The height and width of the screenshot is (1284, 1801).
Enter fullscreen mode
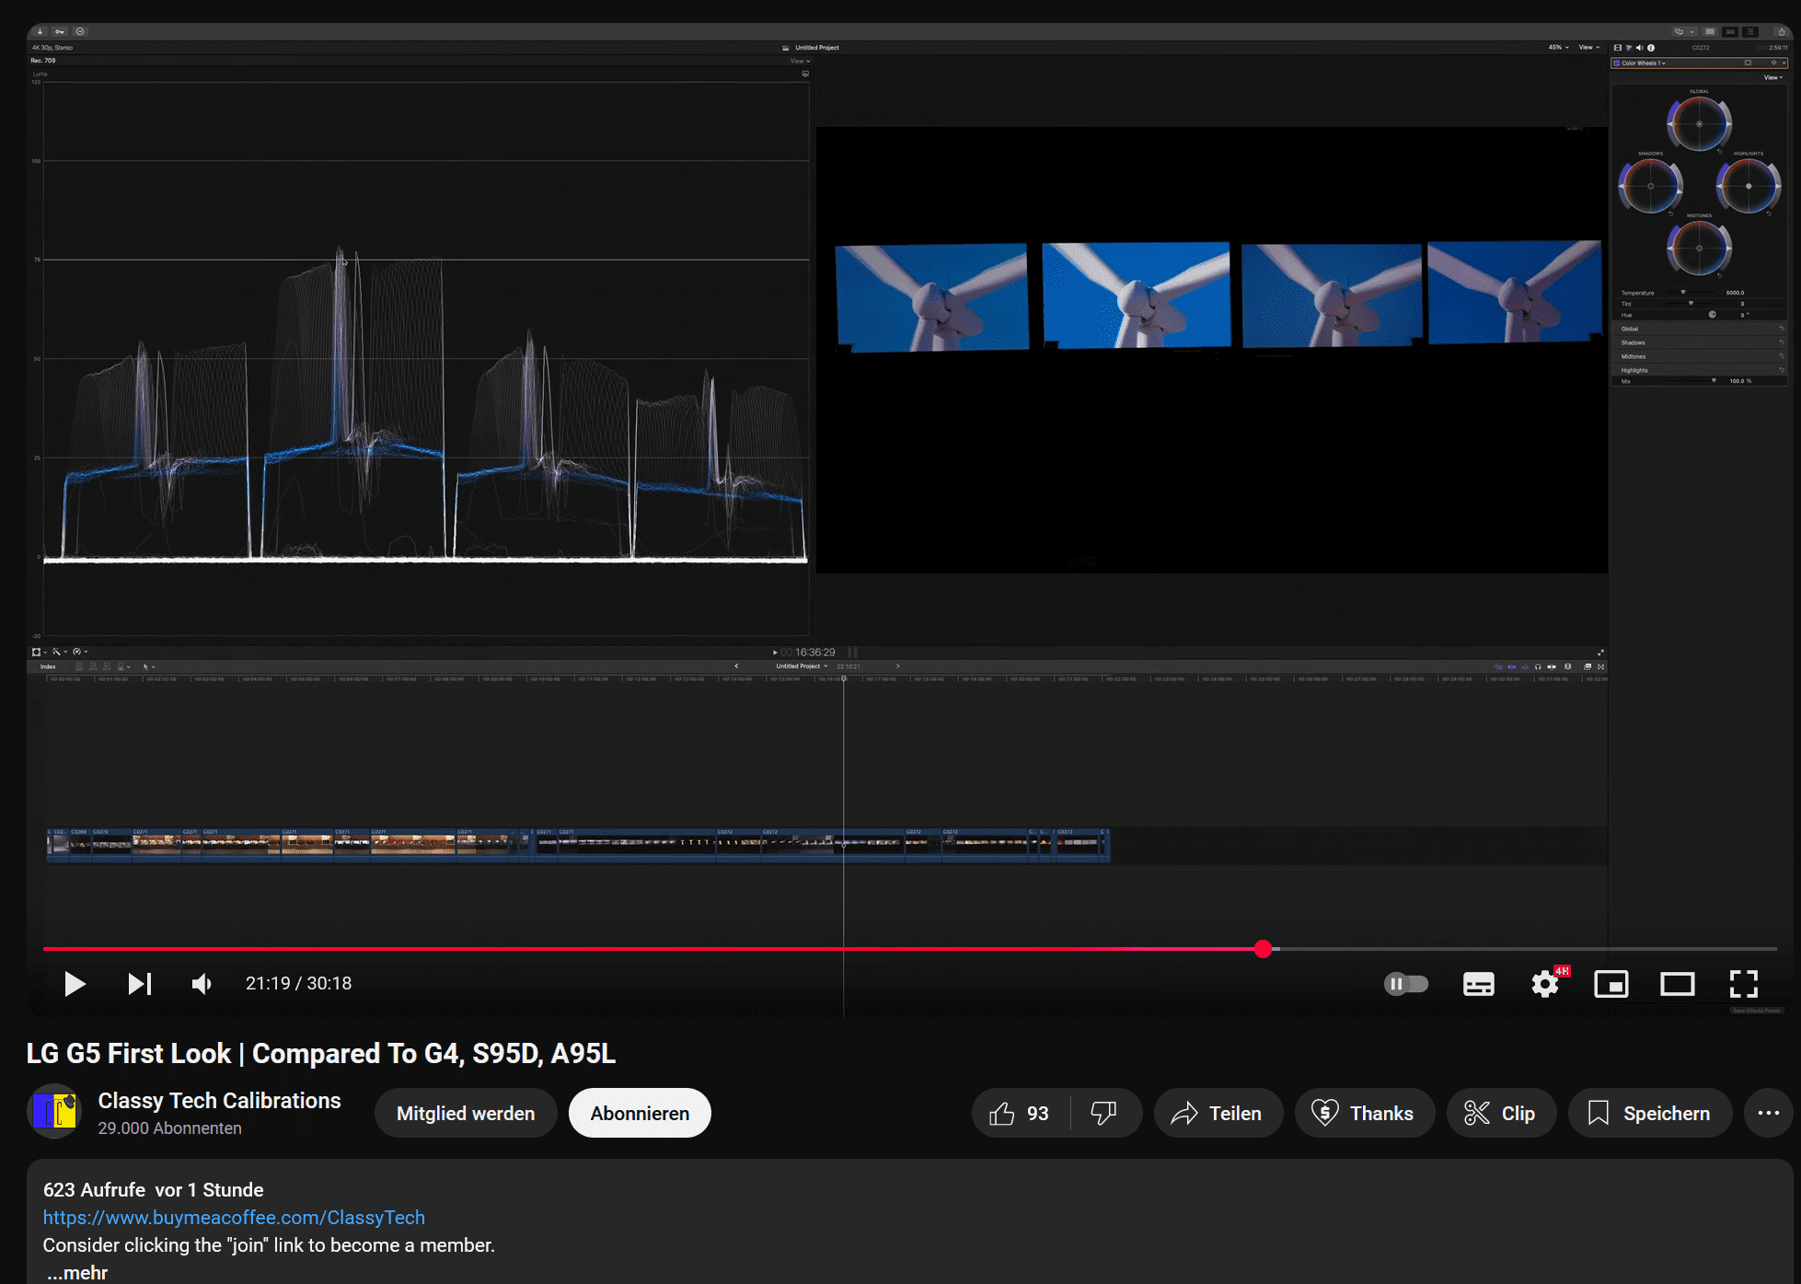point(1743,984)
